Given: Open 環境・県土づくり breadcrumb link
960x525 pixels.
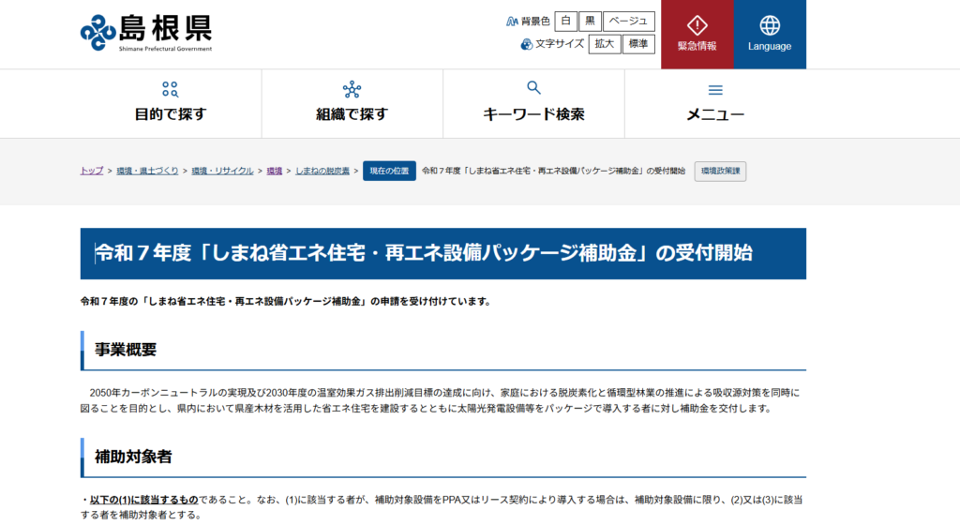Looking at the screenshot, I should point(147,171).
